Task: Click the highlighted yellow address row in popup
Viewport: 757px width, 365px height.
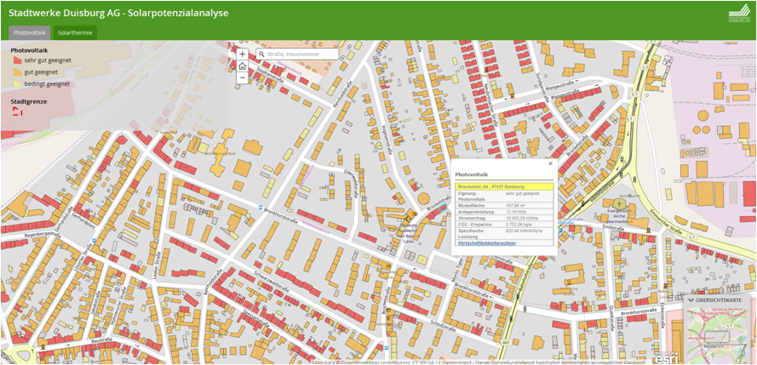Action: [504, 186]
